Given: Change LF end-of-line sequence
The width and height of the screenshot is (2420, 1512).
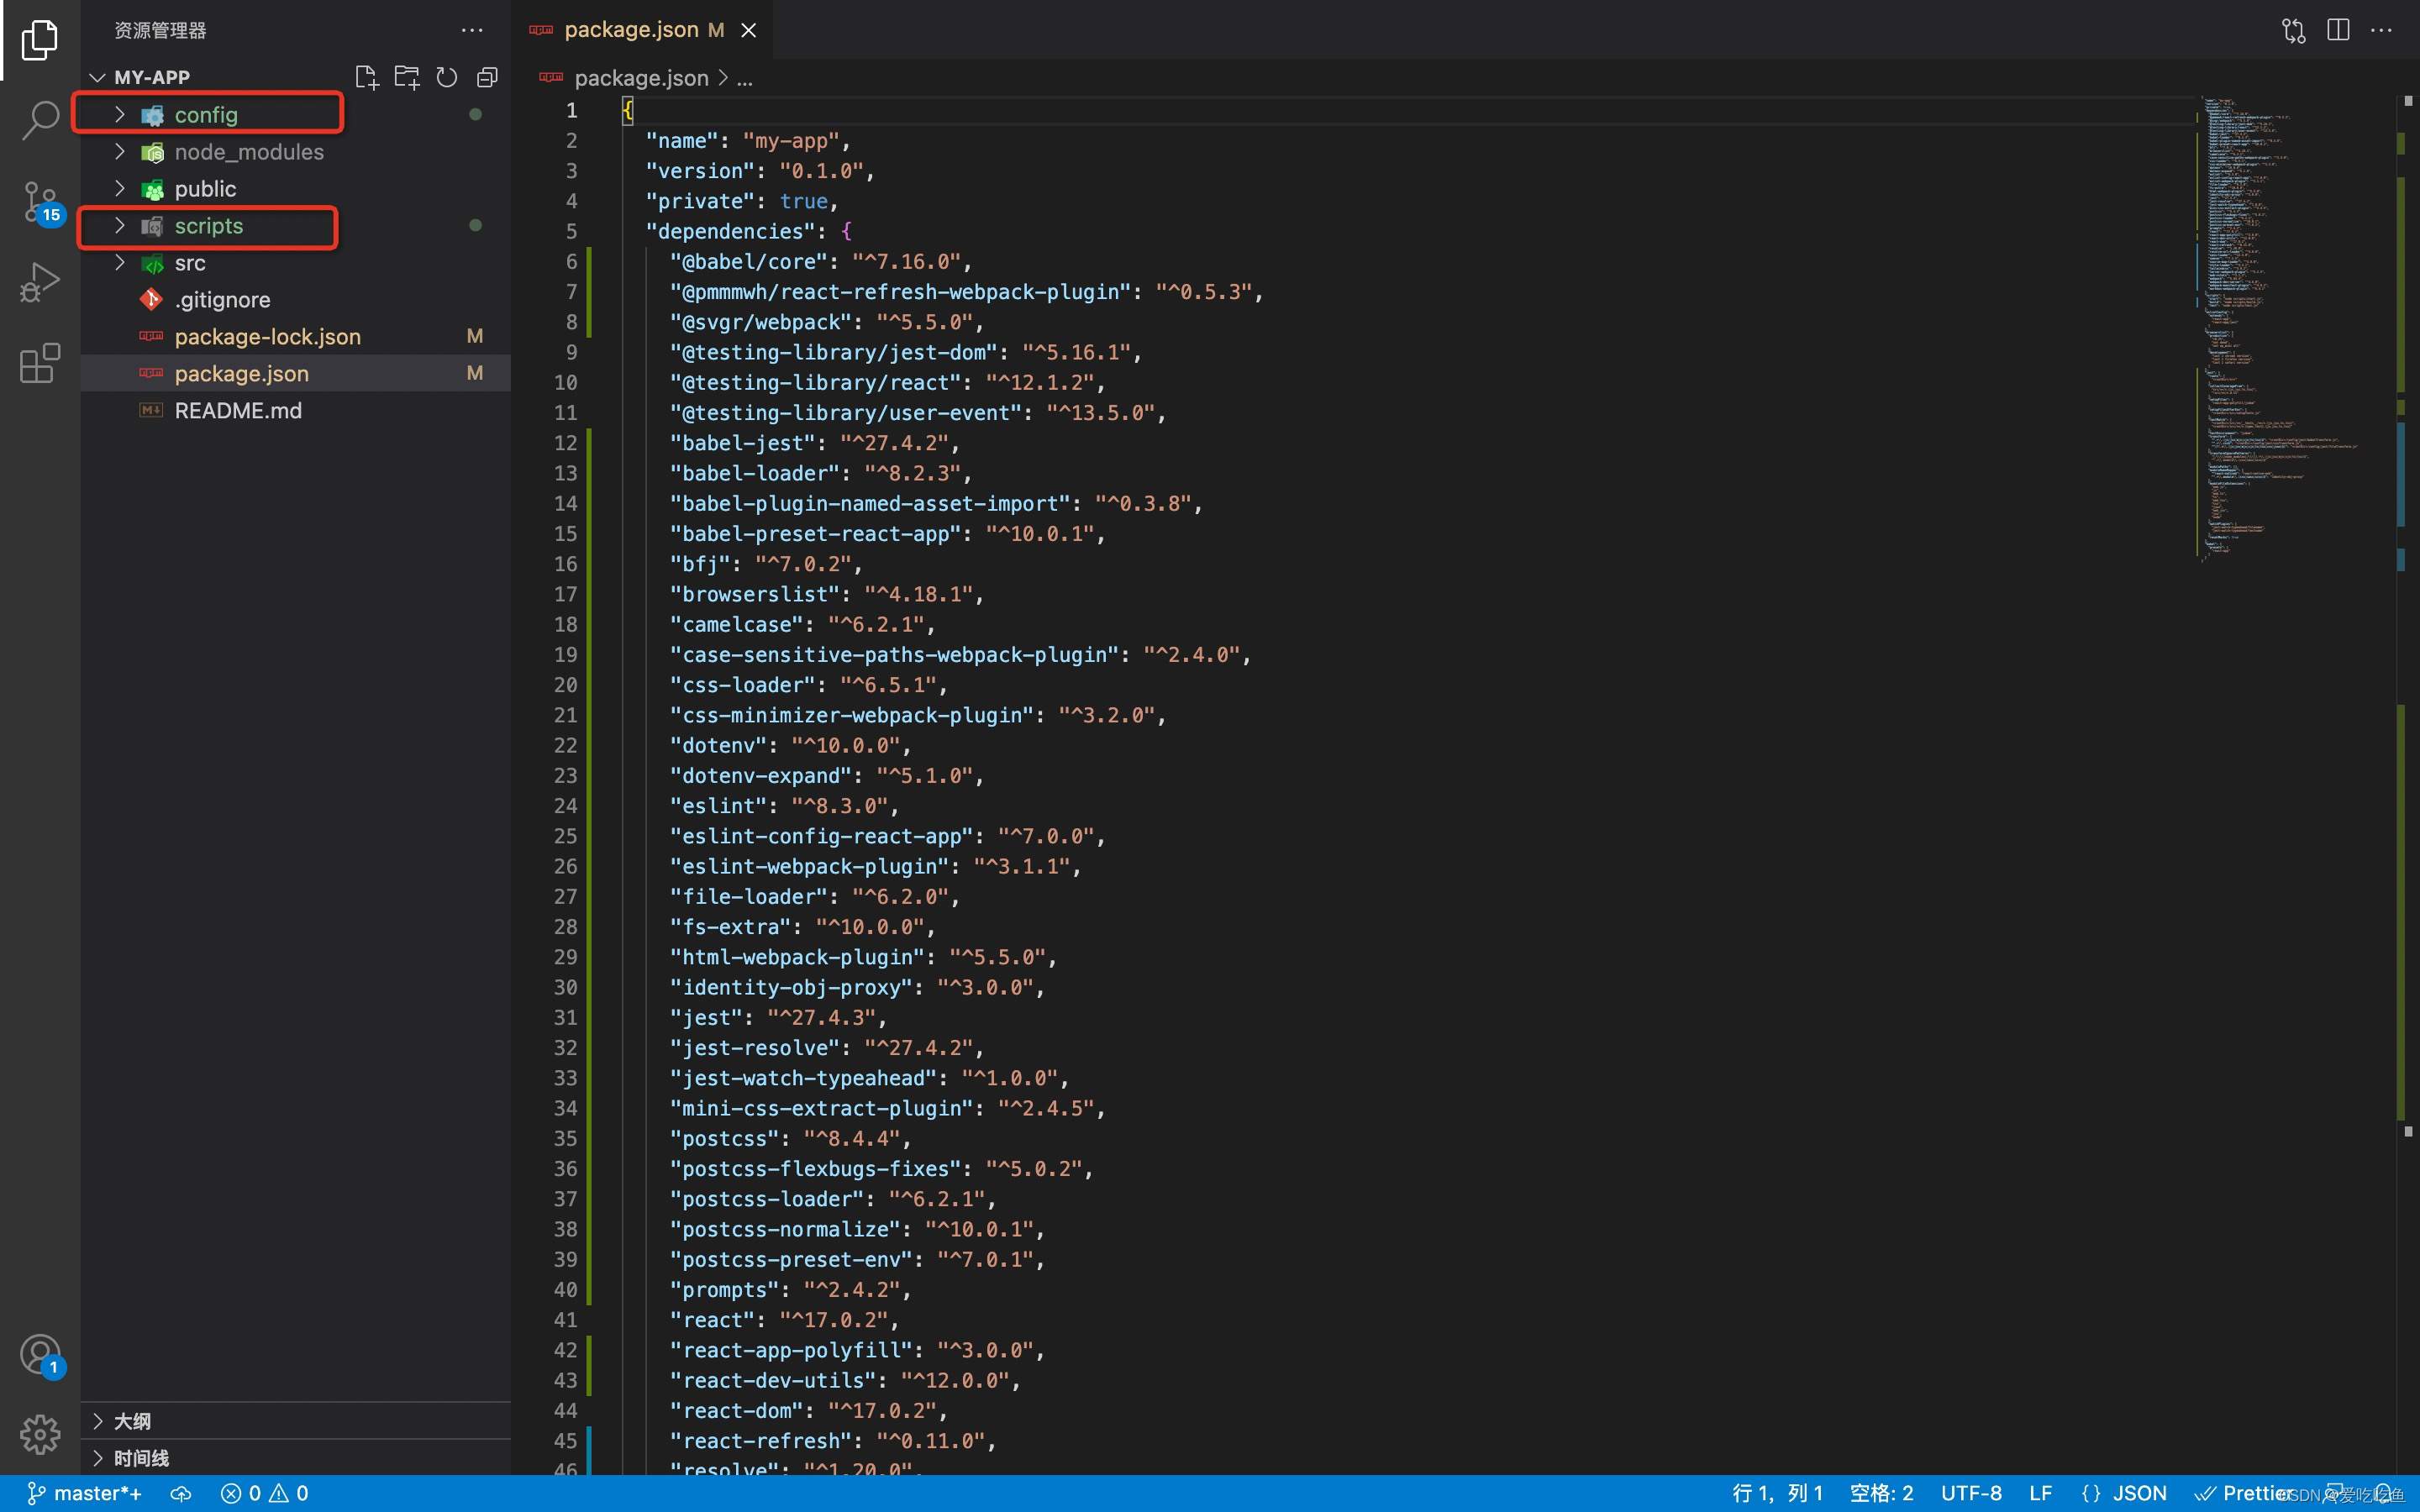Looking at the screenshot, I should tap(2040, 1493).
